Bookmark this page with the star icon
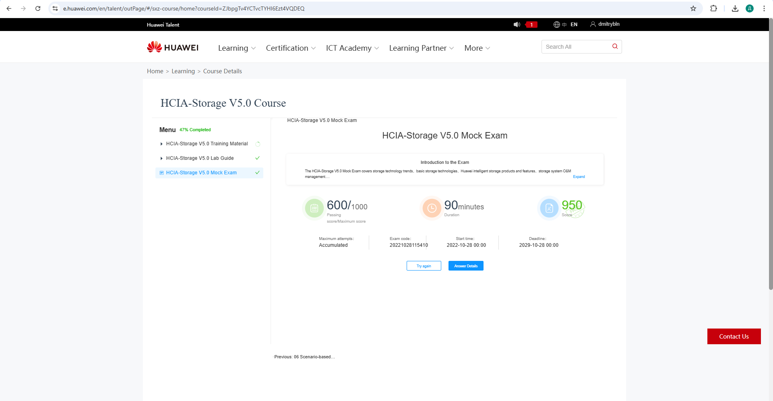 pos(693,8)
